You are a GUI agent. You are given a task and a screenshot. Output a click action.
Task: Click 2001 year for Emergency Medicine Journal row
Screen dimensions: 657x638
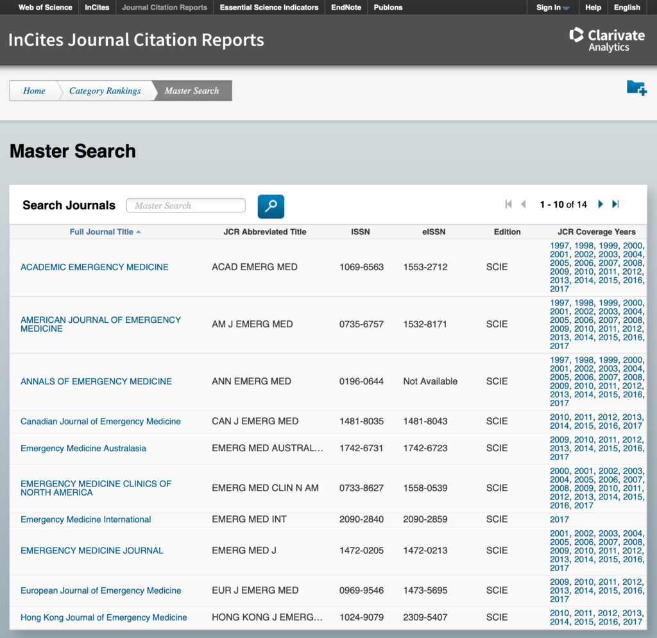(x=559, y=533)
